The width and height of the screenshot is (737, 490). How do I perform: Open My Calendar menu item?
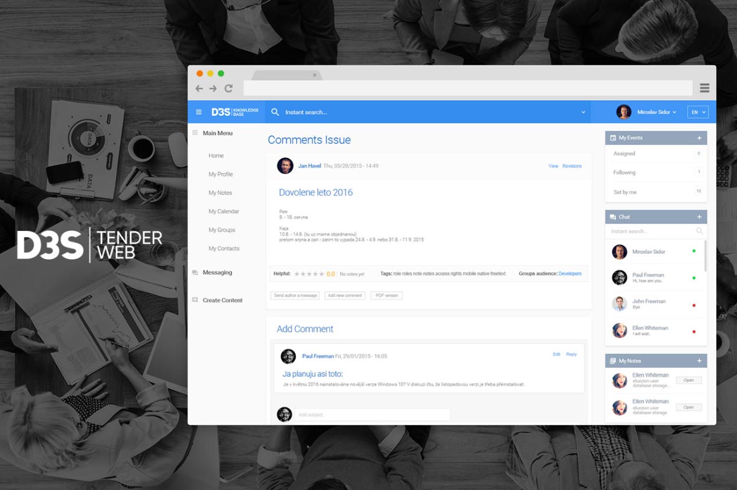pos(223,211)
